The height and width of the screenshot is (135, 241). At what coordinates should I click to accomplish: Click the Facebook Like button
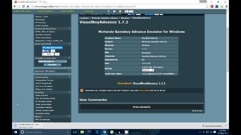tap(46, 51)
